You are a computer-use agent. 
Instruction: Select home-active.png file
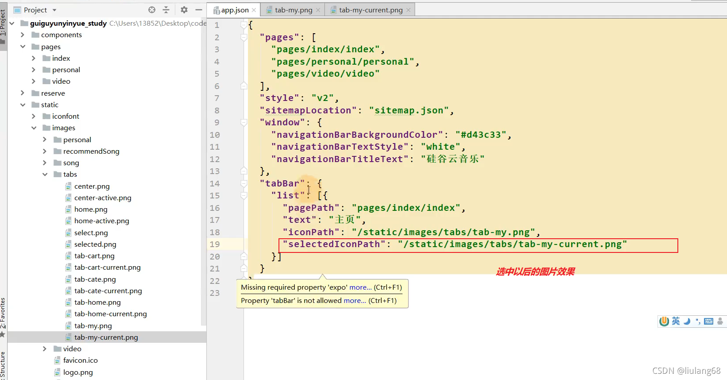tap(101, 221)
